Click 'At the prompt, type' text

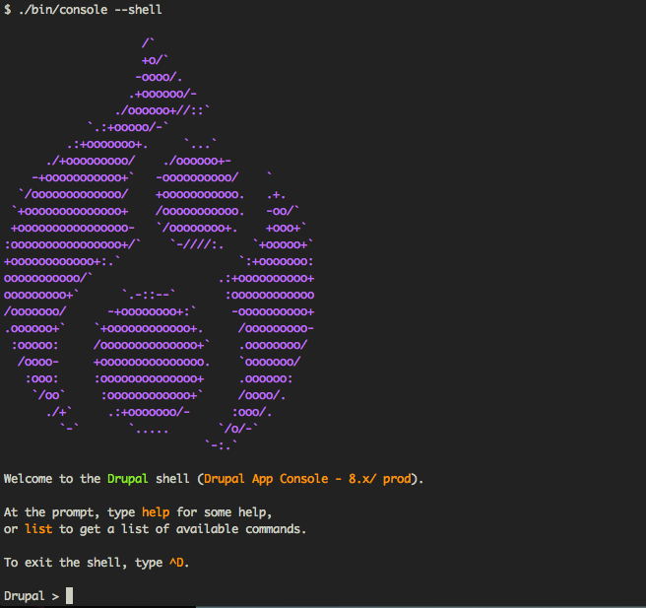coord(69,512)
